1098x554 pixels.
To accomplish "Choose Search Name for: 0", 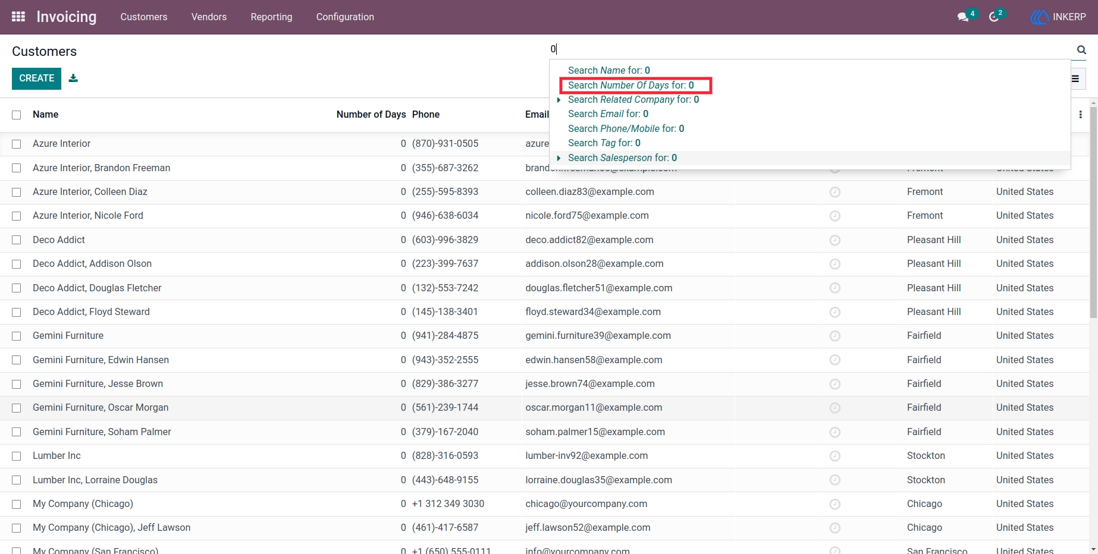I will pos(608,71).
